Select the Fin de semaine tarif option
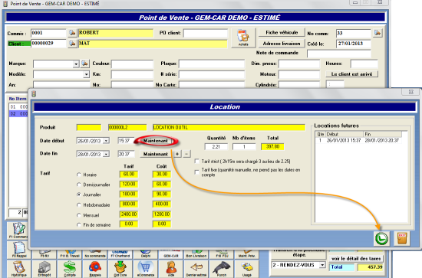Screen dimensions: 422x278 pyautogui.click(x=79, y=225)
